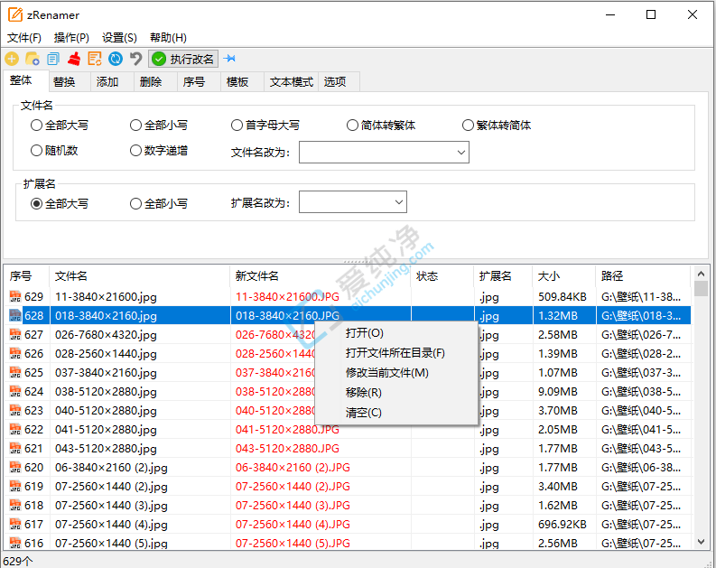
Task: Select filename 全部小写 radio button
Action: pyautogui.click(x=158, y=126)
